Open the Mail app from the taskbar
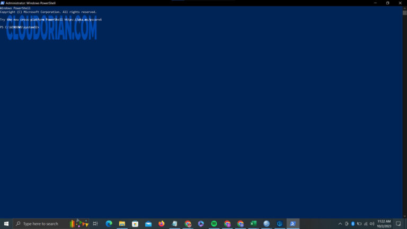Screen dimensions: 407x229 pos(148,224)
